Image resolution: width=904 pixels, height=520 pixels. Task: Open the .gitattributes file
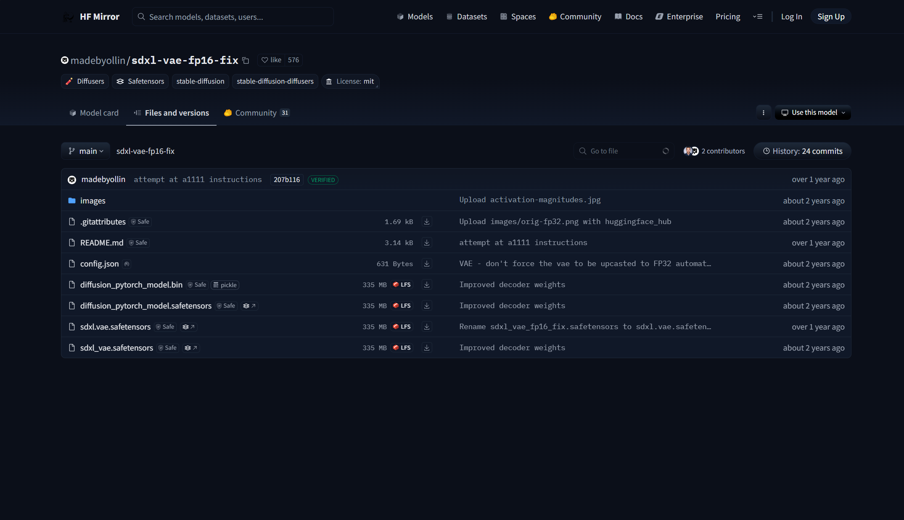click(103, 222)
